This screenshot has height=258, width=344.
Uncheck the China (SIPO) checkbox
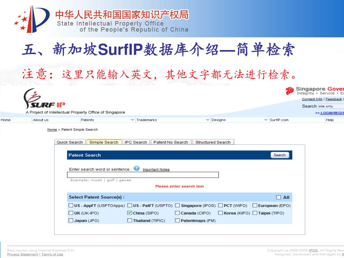pyautogui.click(x=130, y=213)
